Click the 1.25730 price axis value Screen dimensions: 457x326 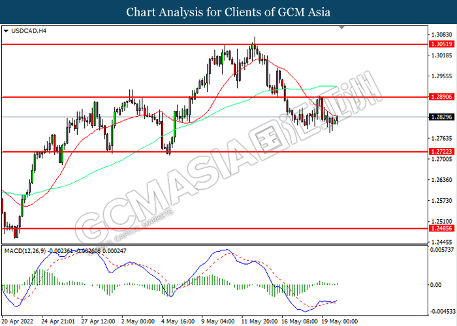click(441, 201)
